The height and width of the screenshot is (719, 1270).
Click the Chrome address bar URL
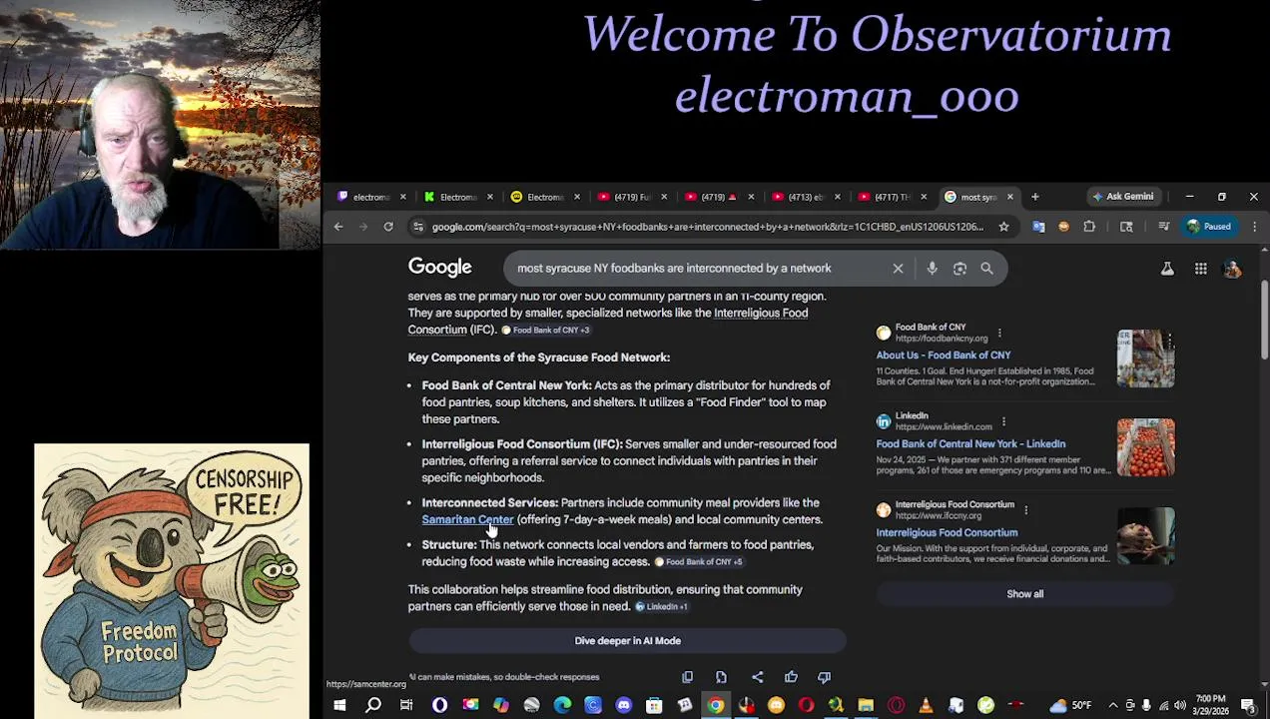(707, 227)
